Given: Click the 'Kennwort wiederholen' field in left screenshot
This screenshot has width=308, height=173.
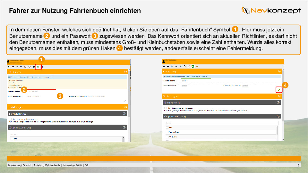Looking at the screenshot, I should 96,96.
